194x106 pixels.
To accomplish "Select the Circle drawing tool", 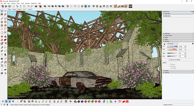I will [2, 25].
